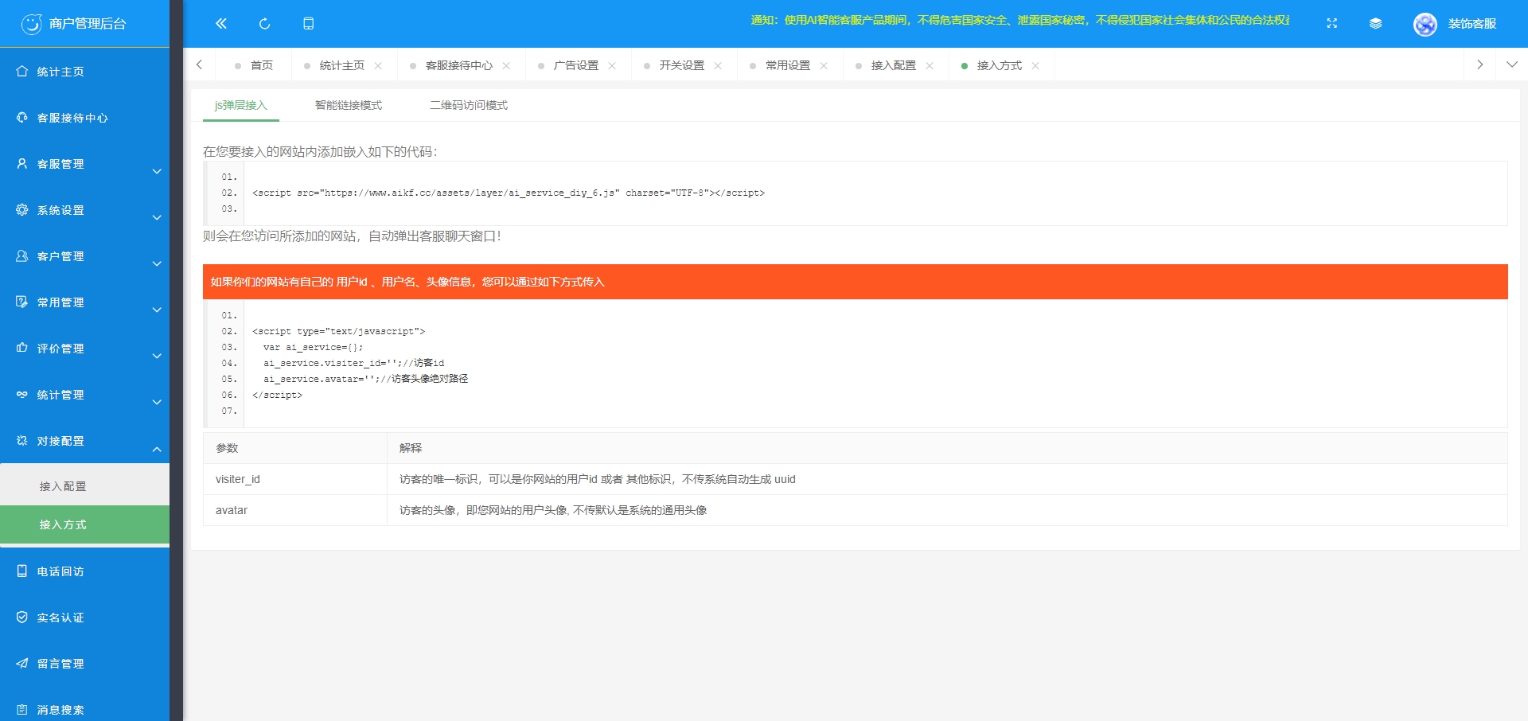Switch to 智能链接模式 tab
Screen dimensions: 1528x721
click(x=348, y=105)
